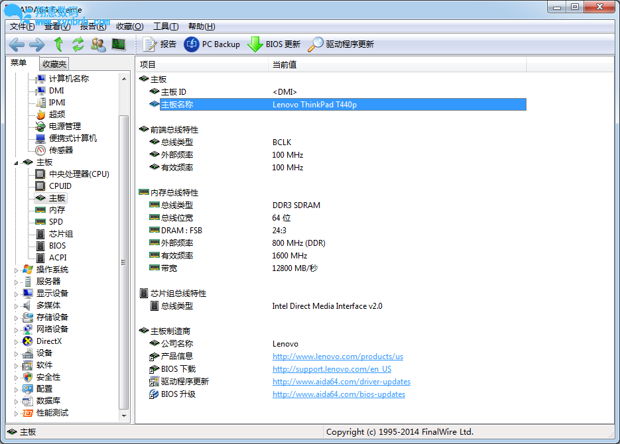
Task: Select 内存 tree item
Action: pos(57,210)
